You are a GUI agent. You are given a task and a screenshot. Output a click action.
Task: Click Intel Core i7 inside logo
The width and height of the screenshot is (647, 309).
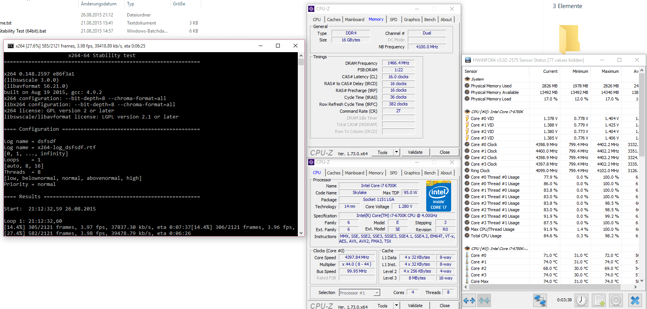click(x=438, y=196)
